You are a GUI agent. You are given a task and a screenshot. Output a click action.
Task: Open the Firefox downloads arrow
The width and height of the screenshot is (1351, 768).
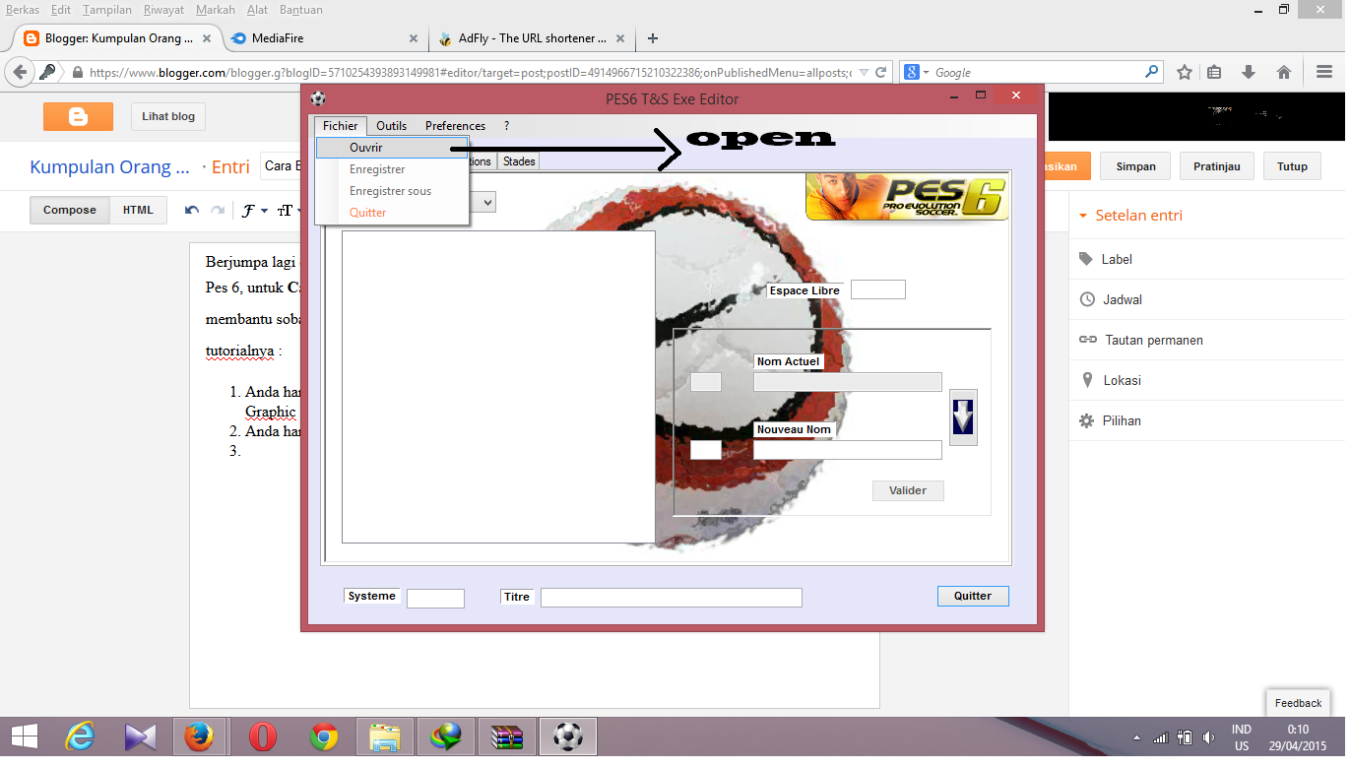point(1249,72)
